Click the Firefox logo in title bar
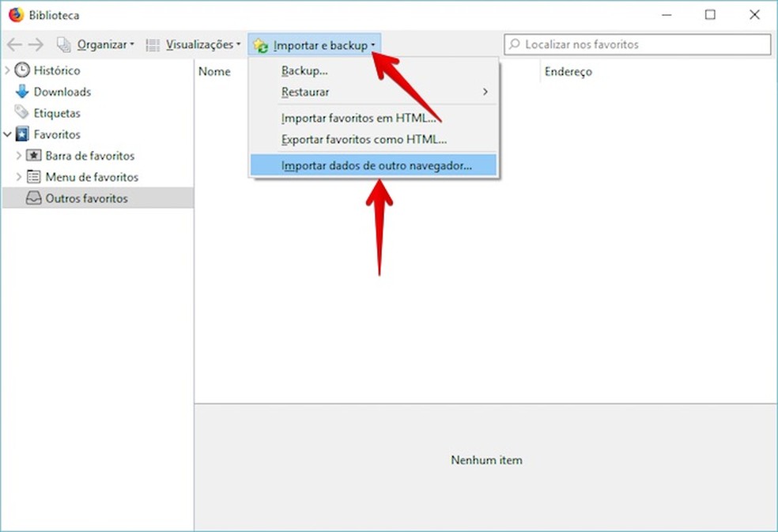The height and width of the screenshot is (532, 778). tap(16, 14)
